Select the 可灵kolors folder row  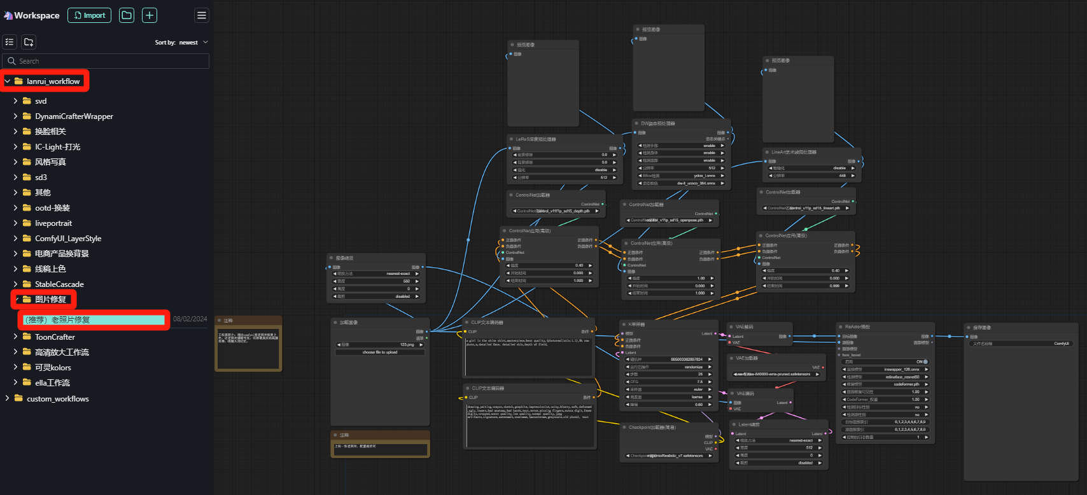tap(106, 367)
